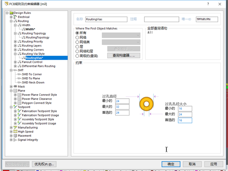The height and width of the screenshot is (171, 228).
Task: Select the RoutingVias* rule item
Action: click(34, 58)
